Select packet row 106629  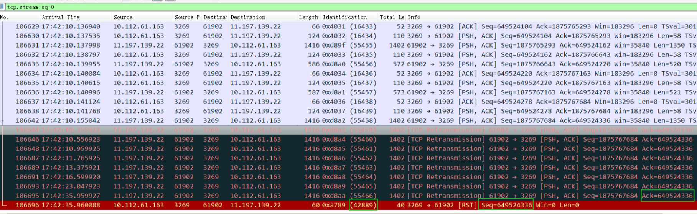(x=348, y=26)
